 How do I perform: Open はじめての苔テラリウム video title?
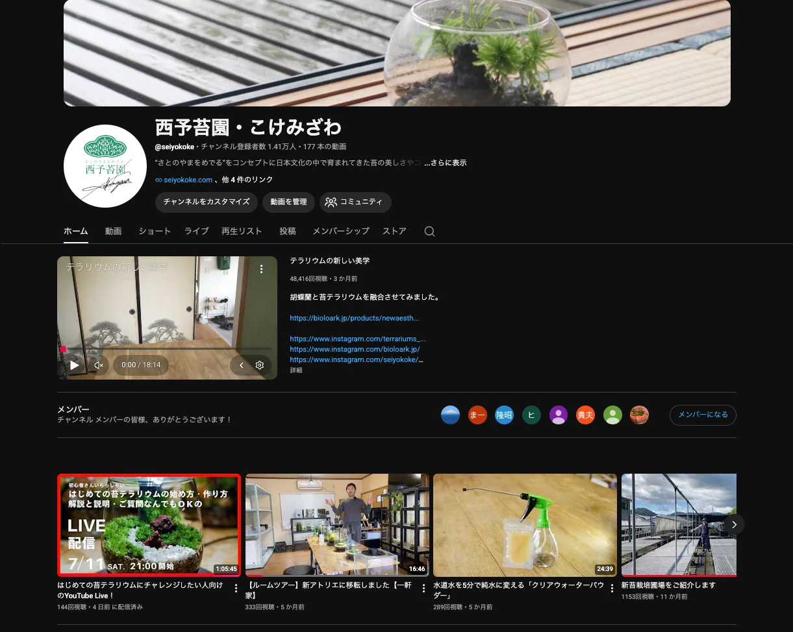(x=140, y=590)
